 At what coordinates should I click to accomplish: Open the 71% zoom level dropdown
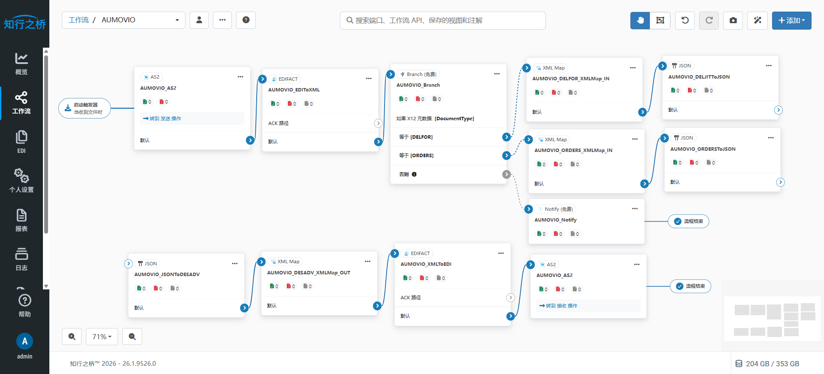coord(102,337)
